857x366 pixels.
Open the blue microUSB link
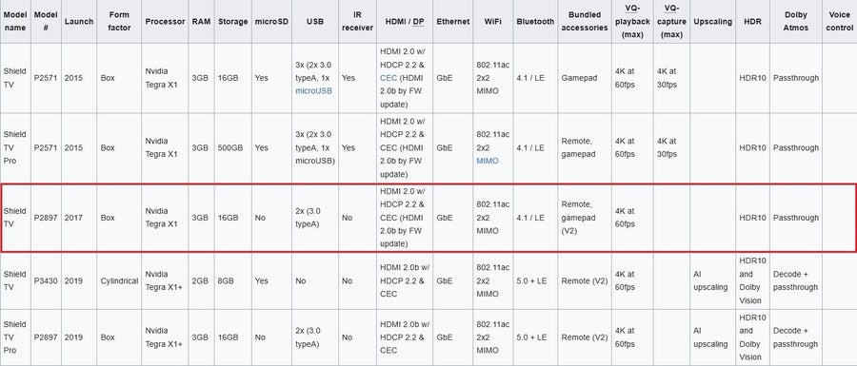click(x=313, y=91)
